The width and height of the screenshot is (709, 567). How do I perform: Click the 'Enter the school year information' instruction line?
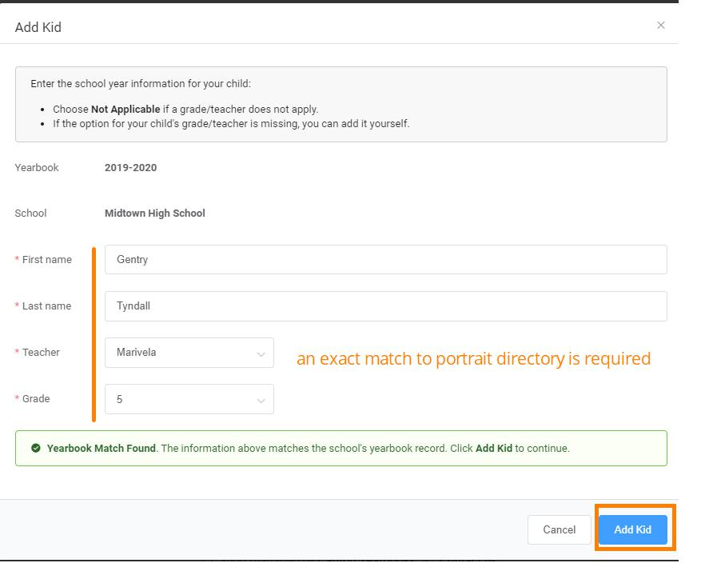(141, 84)
